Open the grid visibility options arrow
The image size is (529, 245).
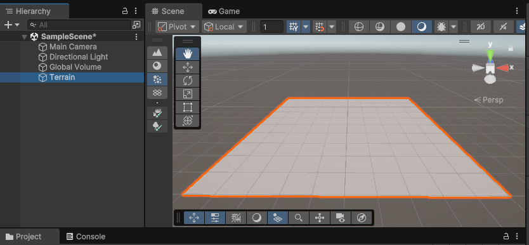point(306,27)
